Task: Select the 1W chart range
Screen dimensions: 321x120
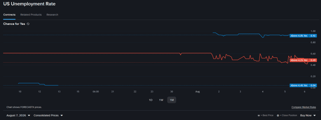Action: [161, 100]
